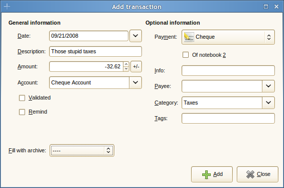This screenshot has height=188, width=284.
Task: Tick the Remind checkbox
Action: (22, 112)
